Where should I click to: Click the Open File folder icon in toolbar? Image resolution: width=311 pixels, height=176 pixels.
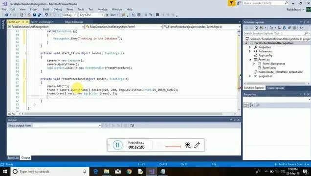[29, 15]
